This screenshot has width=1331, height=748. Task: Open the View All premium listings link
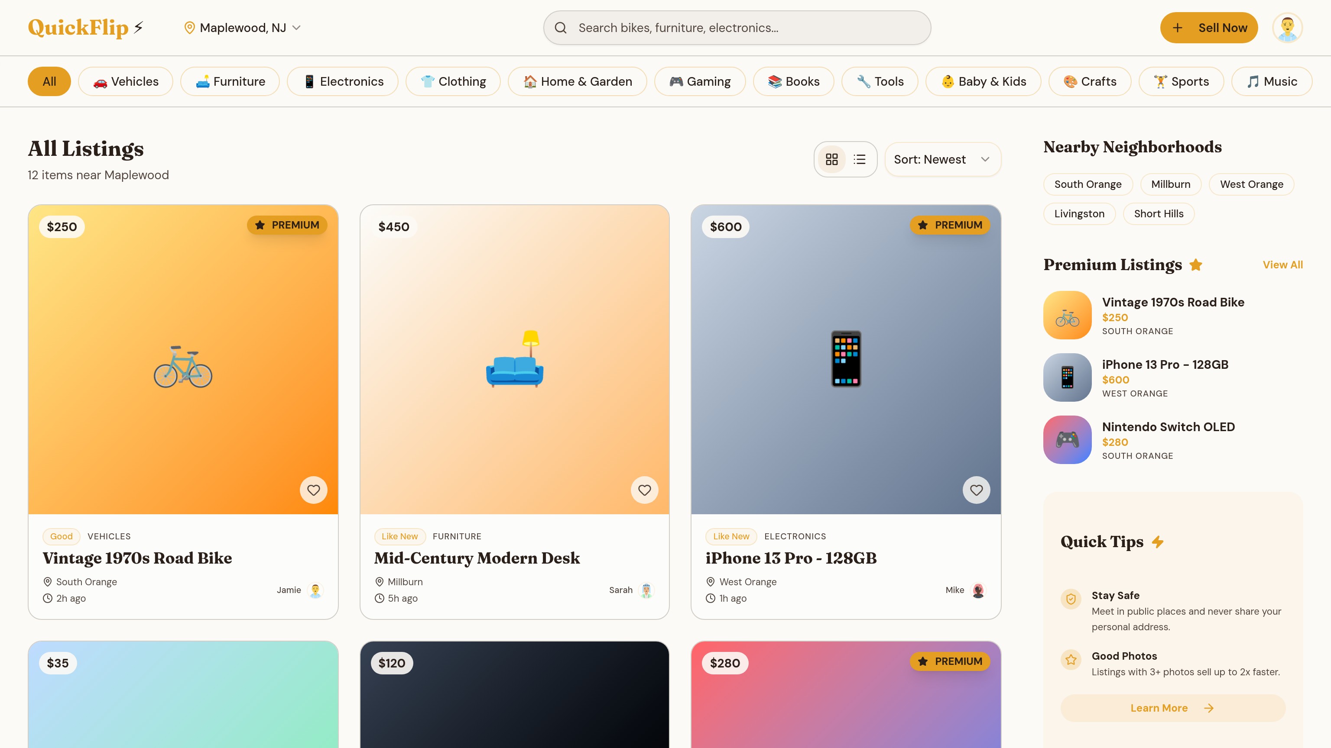1282,265
